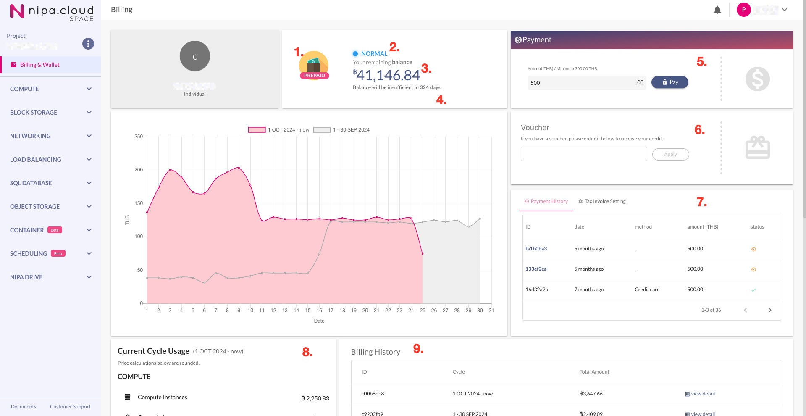Click the Pay button
This screenshot has height=416, width=806.
pyautogui.click(x=670, y=82)
